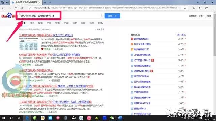Click the camera image-search icon
Screen dimensions: 216x121
pyautogui.click(x=101, y=16)
